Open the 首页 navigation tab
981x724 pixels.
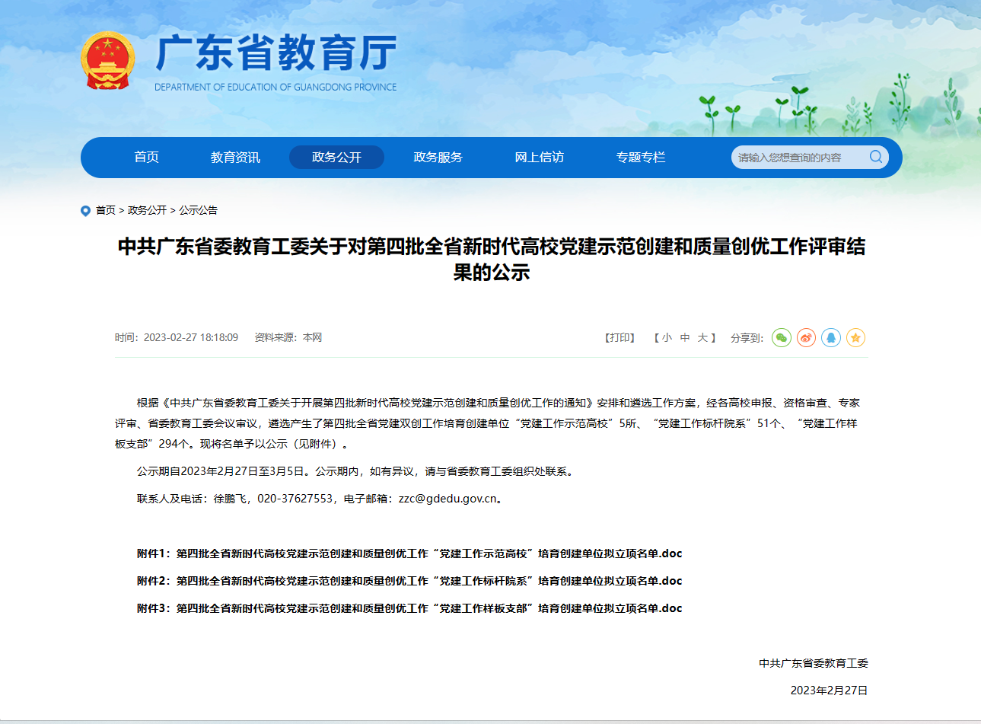click(146, 157)
